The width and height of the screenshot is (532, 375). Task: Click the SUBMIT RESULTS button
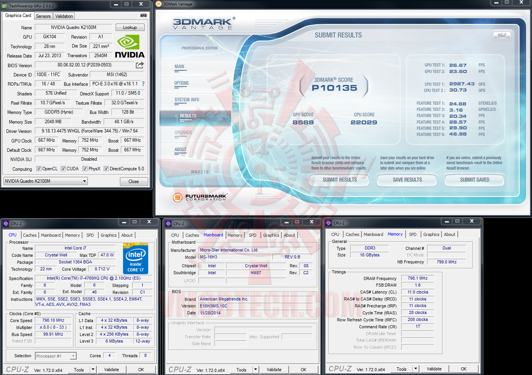(340, 180)
